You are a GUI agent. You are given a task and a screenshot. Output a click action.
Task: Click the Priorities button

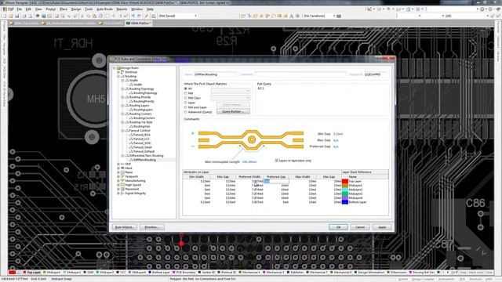pyautogui.click(x=151, y=227)
